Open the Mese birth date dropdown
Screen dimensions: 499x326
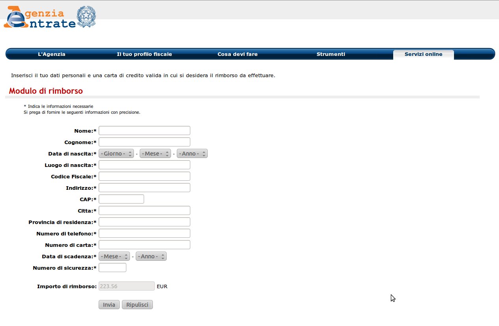(x=155, y=154)
